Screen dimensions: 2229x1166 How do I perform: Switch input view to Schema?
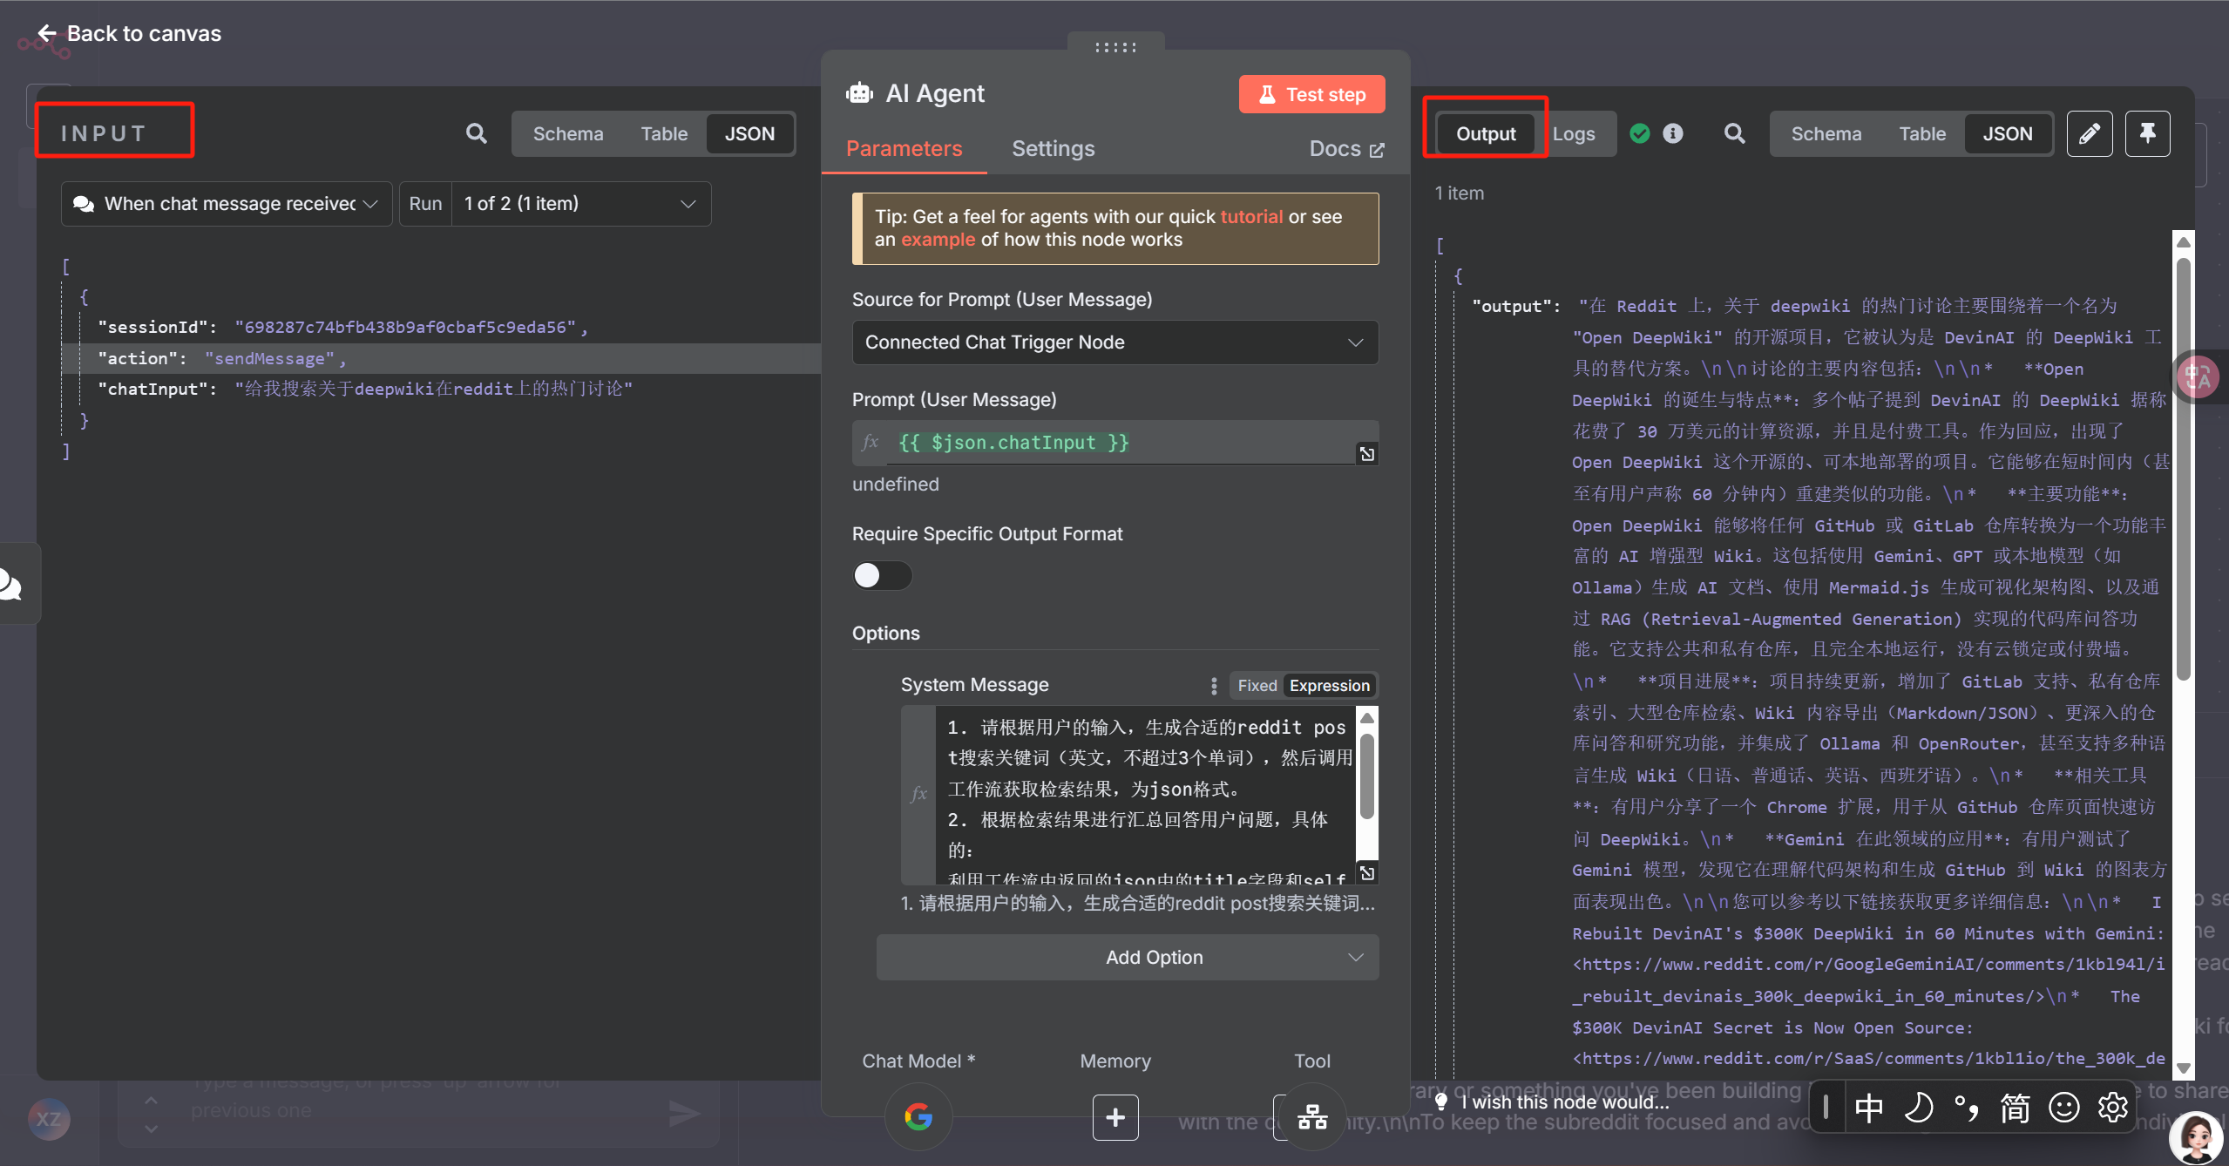(x=567, y=134)
